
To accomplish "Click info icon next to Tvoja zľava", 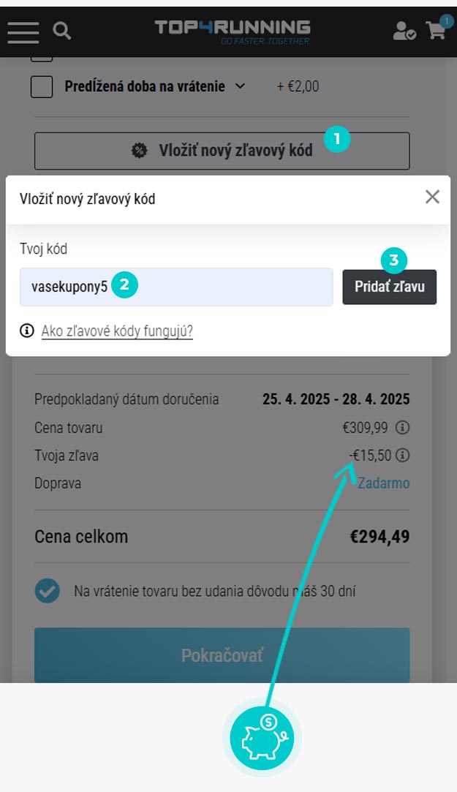I will [x=402, y=456].
